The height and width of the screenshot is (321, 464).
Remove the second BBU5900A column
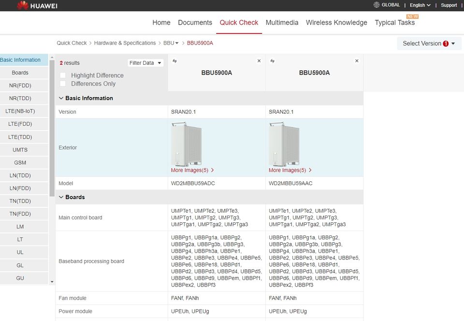coord(357,61)
